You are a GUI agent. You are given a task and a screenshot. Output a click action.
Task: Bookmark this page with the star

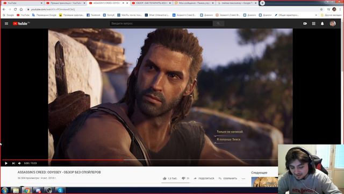(x=321, y=10)
